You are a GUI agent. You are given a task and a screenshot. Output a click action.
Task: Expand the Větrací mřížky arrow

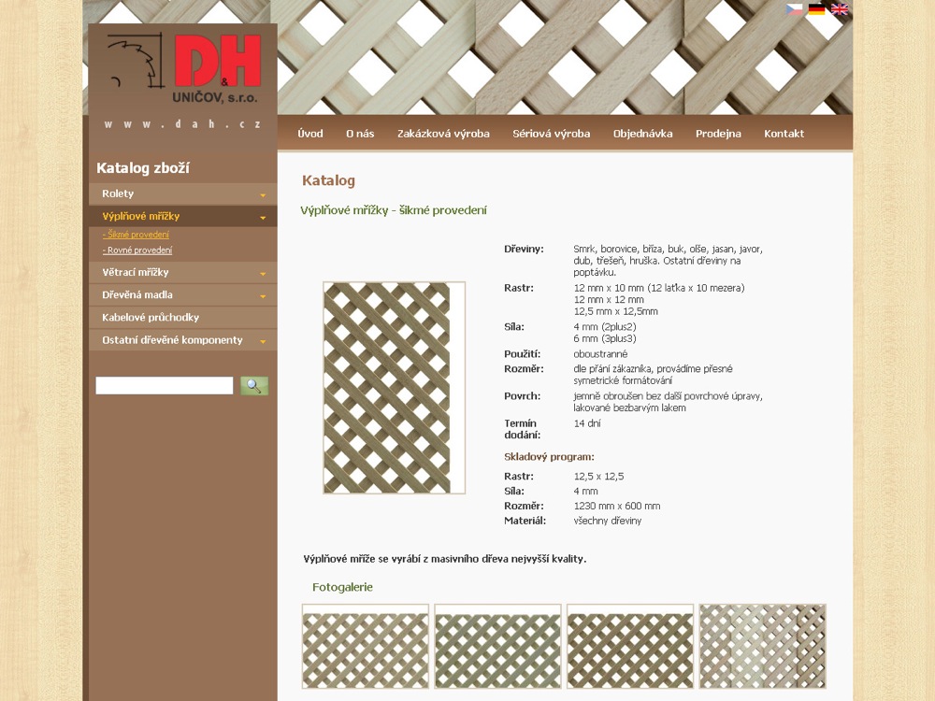[263, 274]
